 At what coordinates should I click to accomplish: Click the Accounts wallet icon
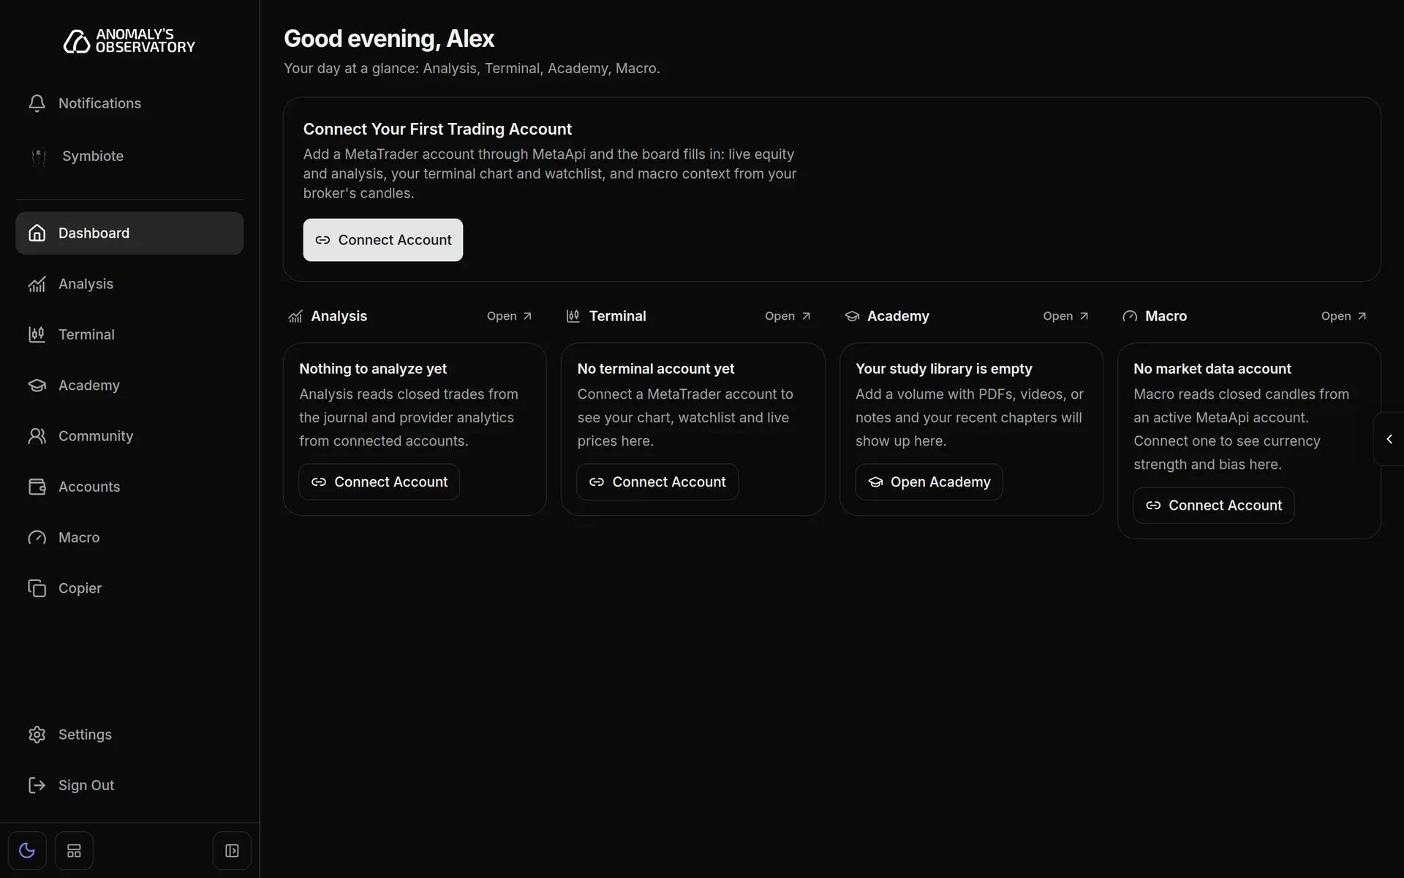pyautogui.click(x=37, y=487)
